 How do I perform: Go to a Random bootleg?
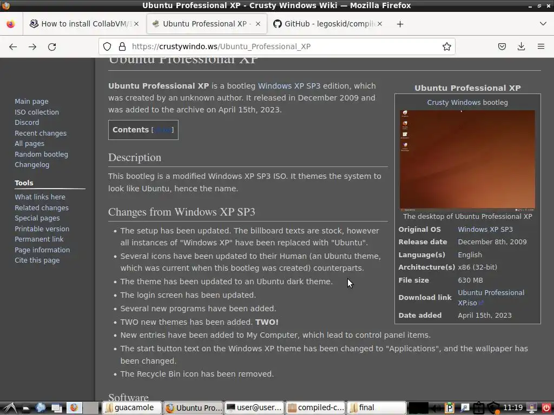tap(41, 154)
